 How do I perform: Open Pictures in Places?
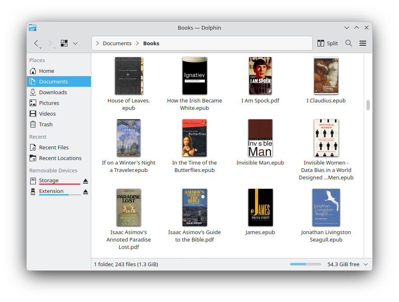[x=59, y=103]
